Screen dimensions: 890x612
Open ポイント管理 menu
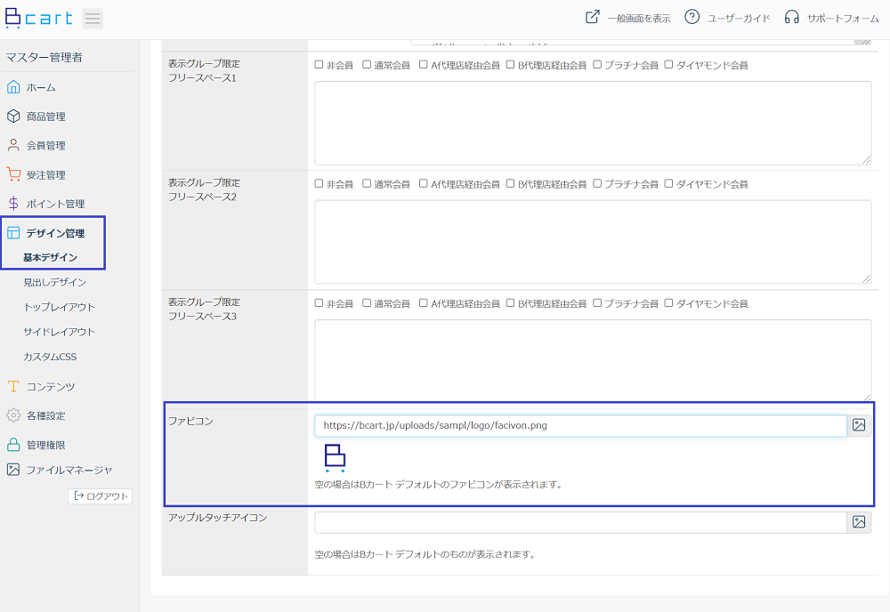55,204
